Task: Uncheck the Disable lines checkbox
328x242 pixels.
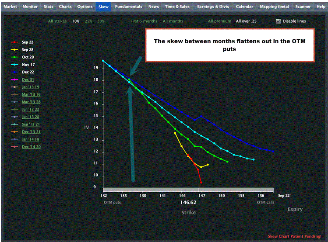Action: tap(279, 21)
